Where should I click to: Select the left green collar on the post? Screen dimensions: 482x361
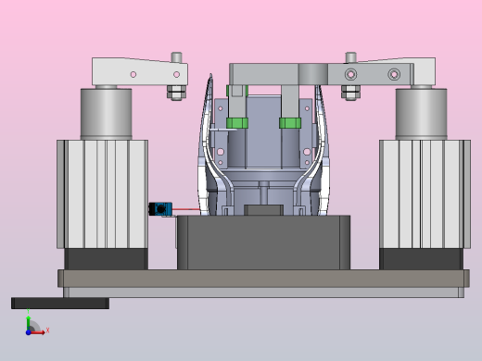(237, 123)
